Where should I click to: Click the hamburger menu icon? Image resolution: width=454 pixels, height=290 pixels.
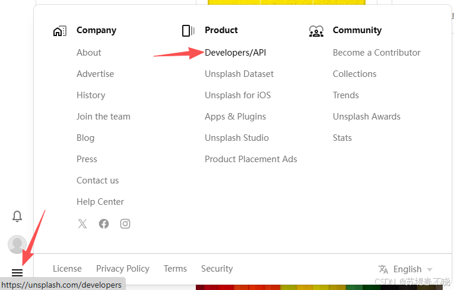point(17,272)
